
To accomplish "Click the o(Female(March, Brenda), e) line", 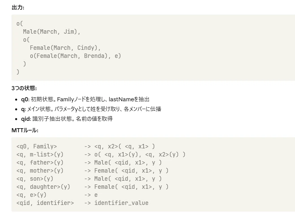I will [75, 56].
